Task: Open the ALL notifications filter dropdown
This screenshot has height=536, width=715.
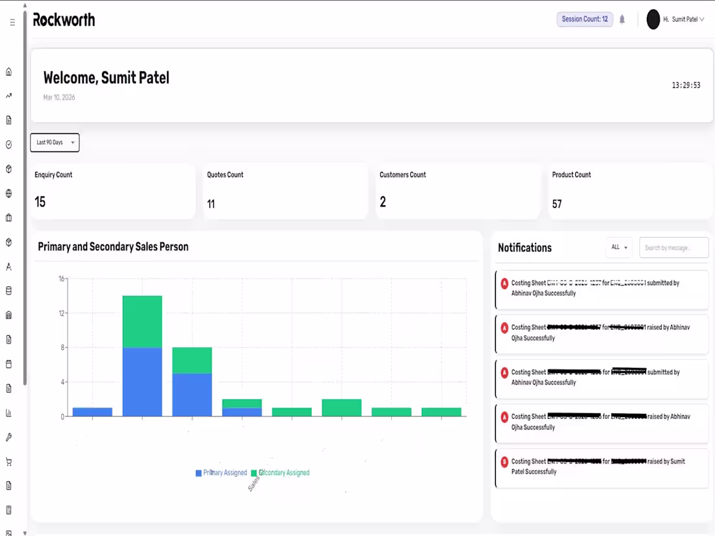Action: tap(619, 248)
